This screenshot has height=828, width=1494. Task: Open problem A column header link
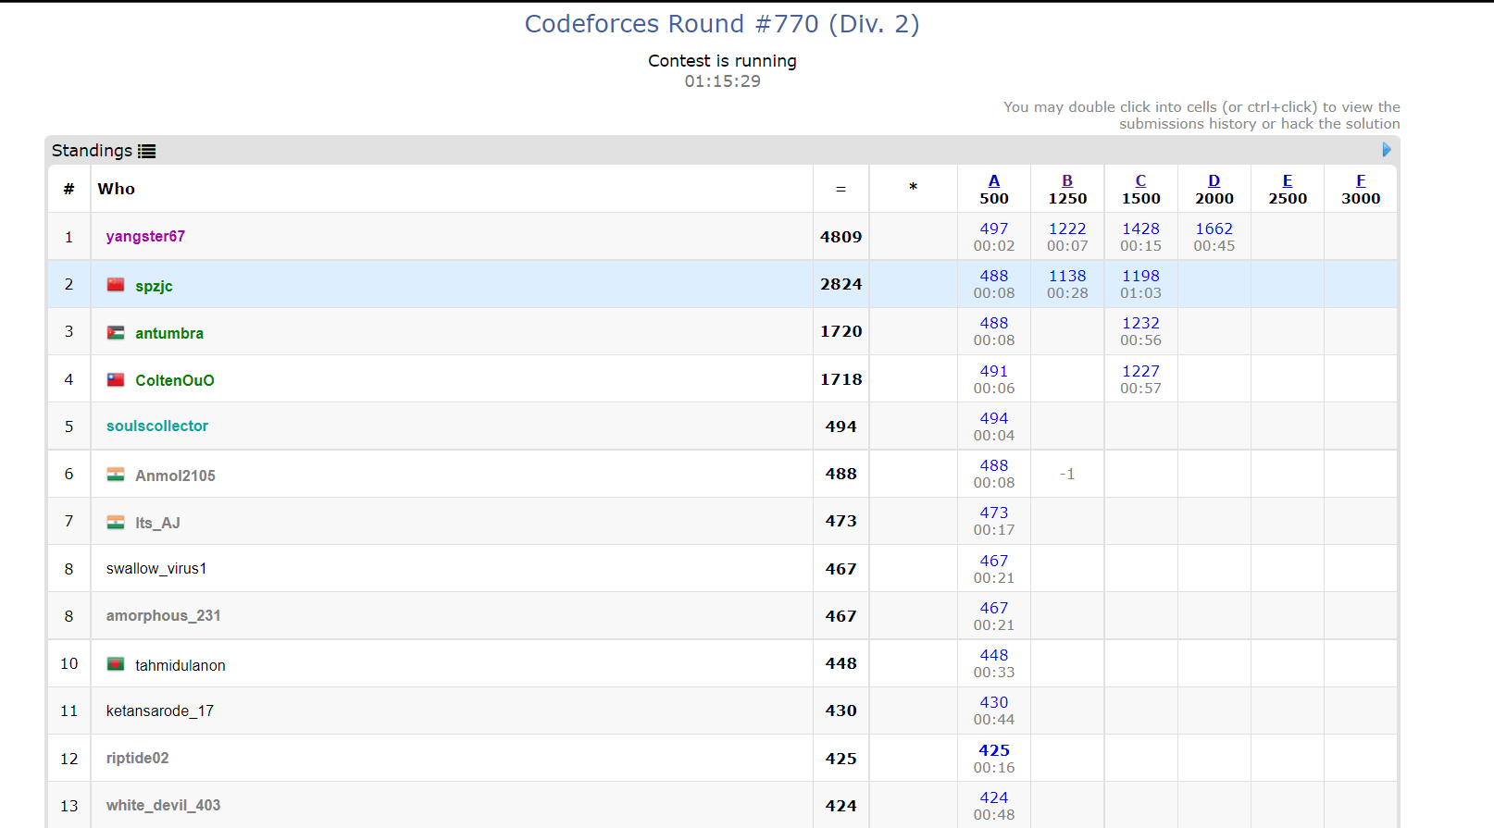[x=994, y=181]
